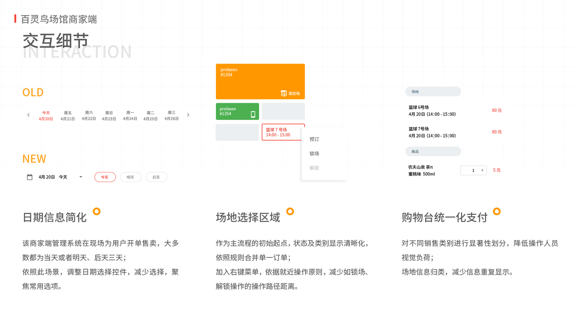
Task: Click the orange probeen #1354 booking card
Action: click(x=260, y=82)
